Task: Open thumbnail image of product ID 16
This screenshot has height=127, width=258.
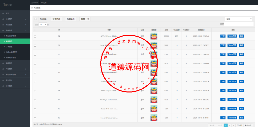Action: pyautogui.click(x=154, y=109)
